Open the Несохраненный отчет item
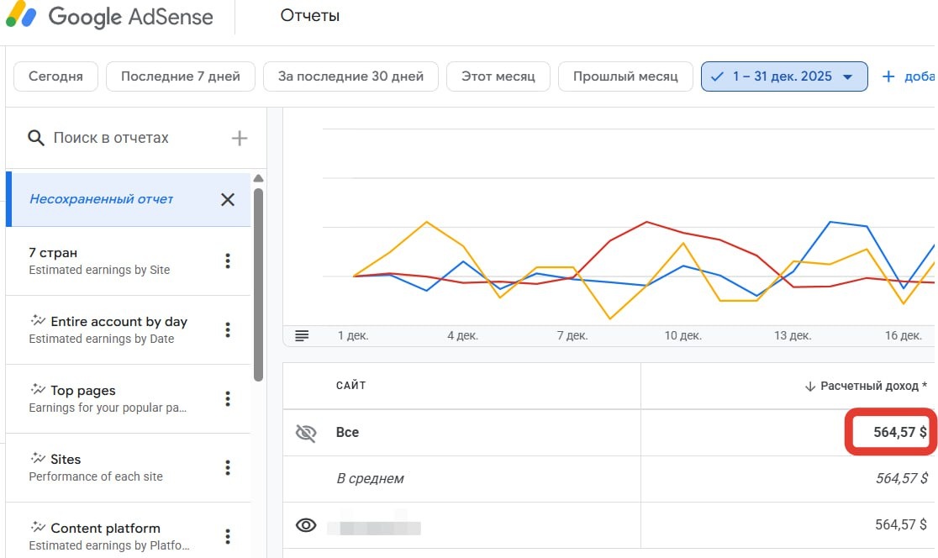938x558 pixels. tap(128, 199)
